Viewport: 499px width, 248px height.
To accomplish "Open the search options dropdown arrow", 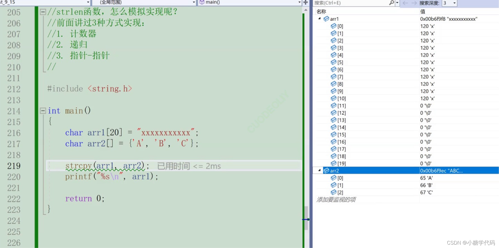I will [x=397, y=3].
